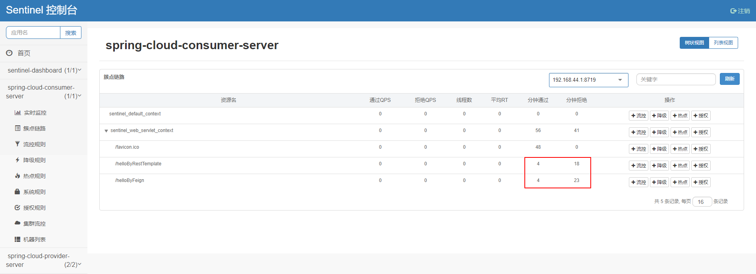The image size is (756, 274).
Task: Add 授权 rule for /favicon.ico
Action: 701,149
